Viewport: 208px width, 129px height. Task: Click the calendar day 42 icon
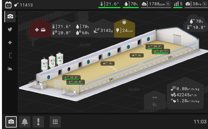[x=8, y=5]
